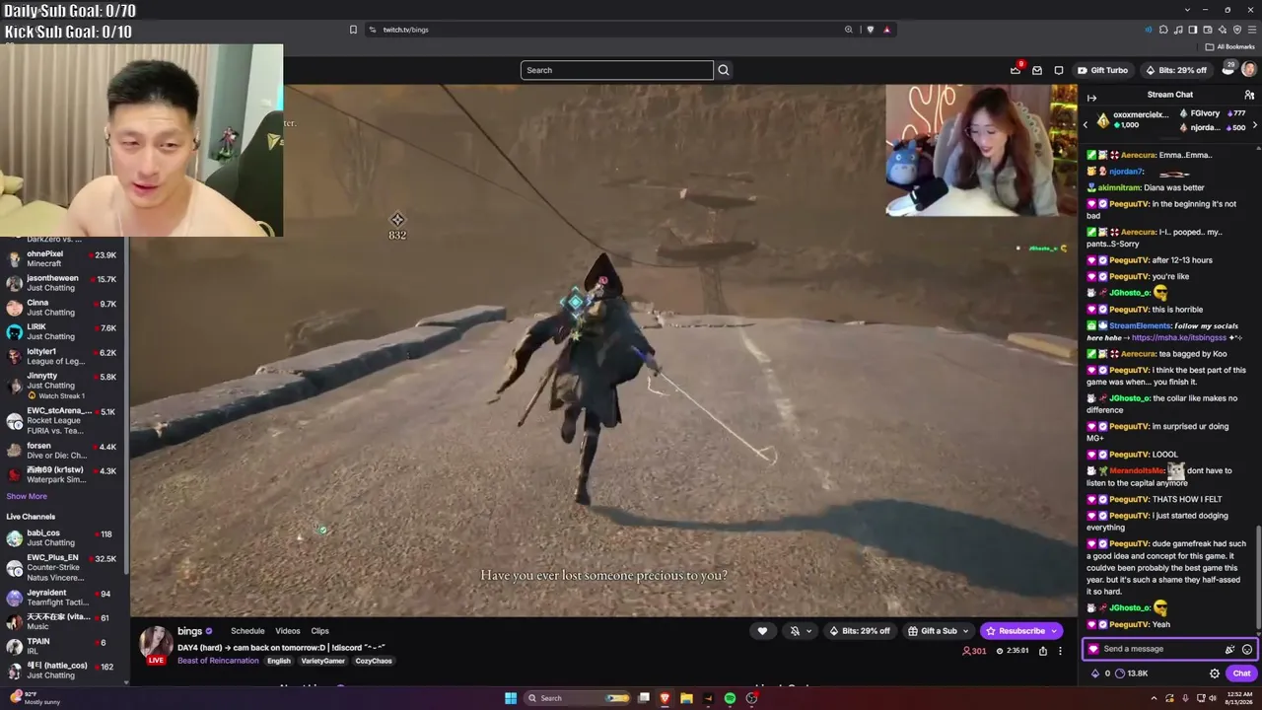The width and height of the screenshot is (1262, 710).
Task: Click the Gift Turbo button
Action: coord(1102,70)
